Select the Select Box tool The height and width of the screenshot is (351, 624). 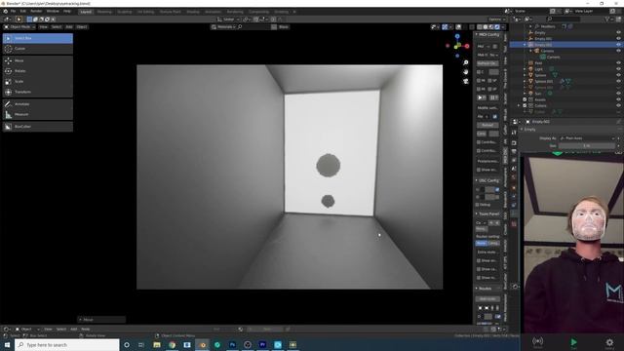(37, 38)
